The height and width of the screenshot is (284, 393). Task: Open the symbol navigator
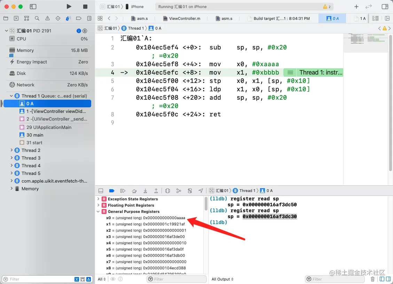pyautogui.click(x=26, y=18)
